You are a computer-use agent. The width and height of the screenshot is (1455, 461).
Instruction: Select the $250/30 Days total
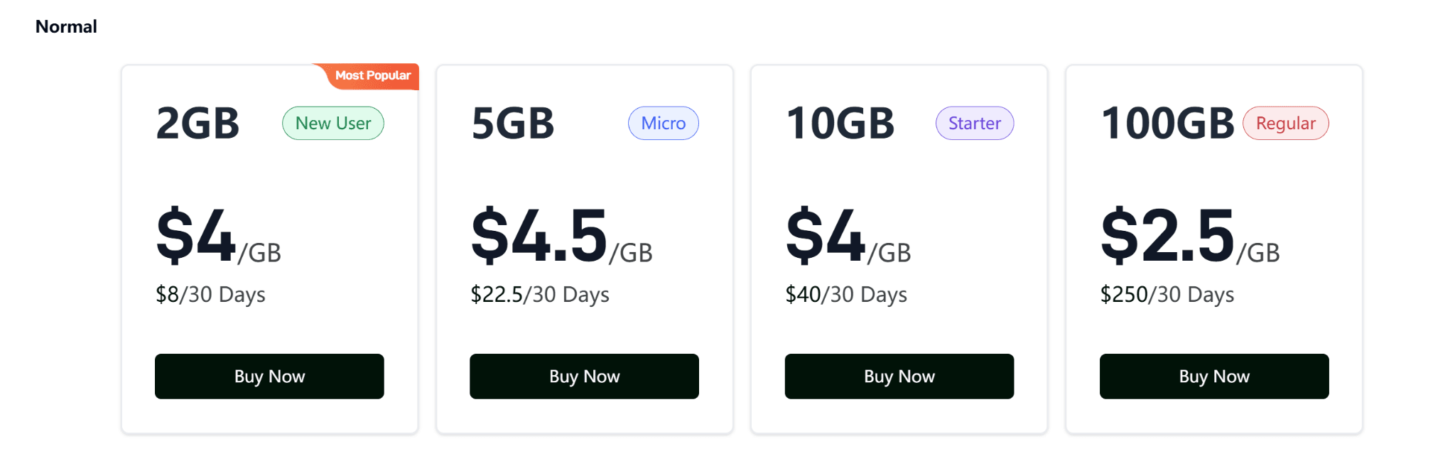click(1167, 295)
